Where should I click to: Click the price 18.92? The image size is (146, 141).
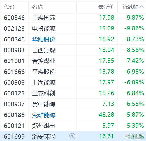pos(107,39)
